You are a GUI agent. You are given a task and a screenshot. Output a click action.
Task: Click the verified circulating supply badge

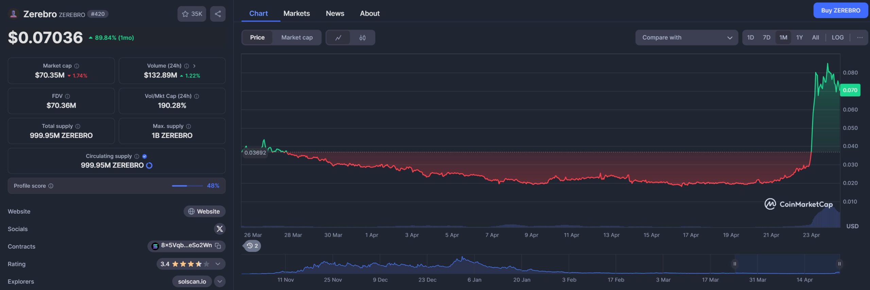144,156
